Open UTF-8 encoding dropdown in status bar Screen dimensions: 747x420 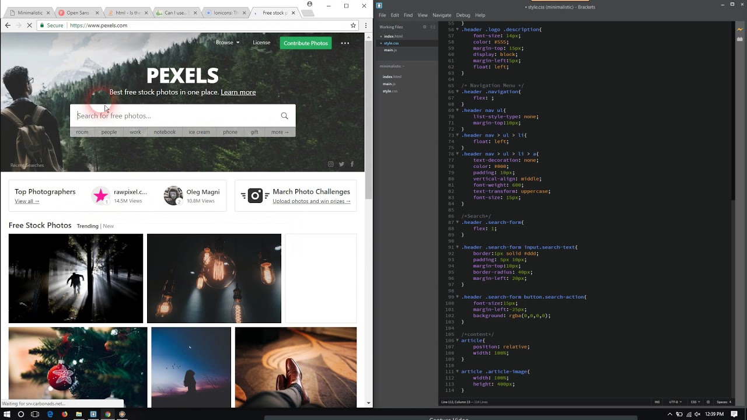point(675,402)
